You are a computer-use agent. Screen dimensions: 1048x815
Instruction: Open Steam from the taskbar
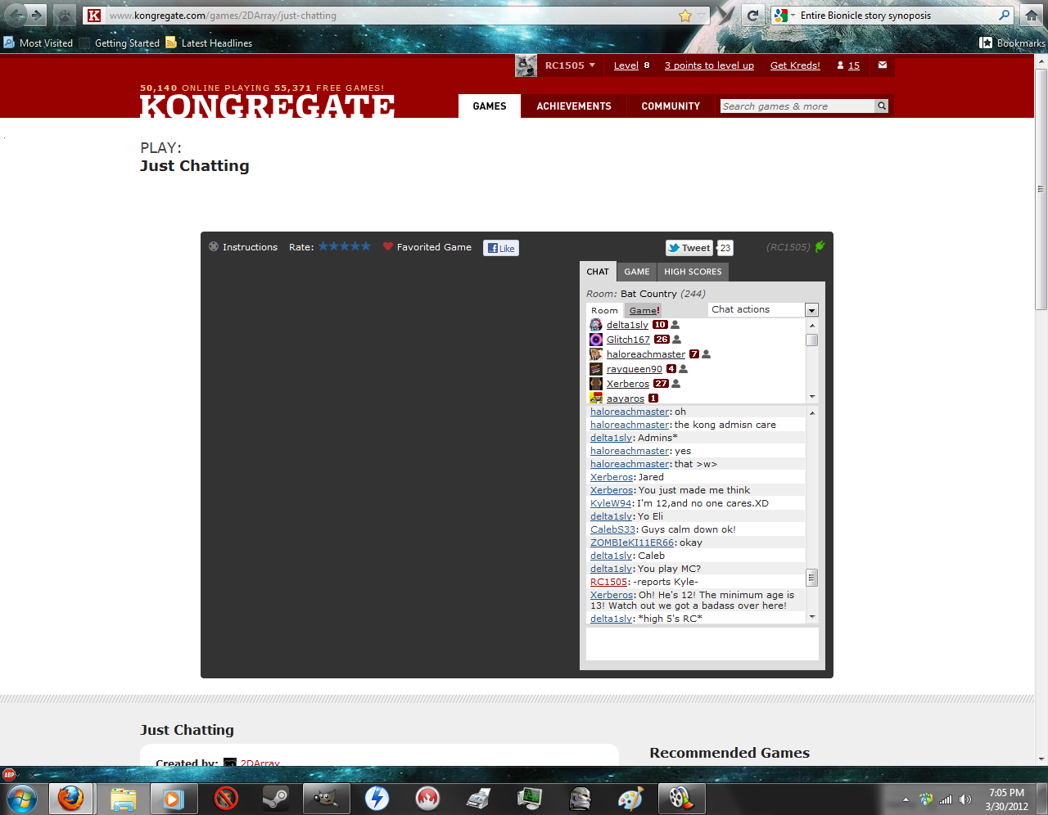coord(275,798)
